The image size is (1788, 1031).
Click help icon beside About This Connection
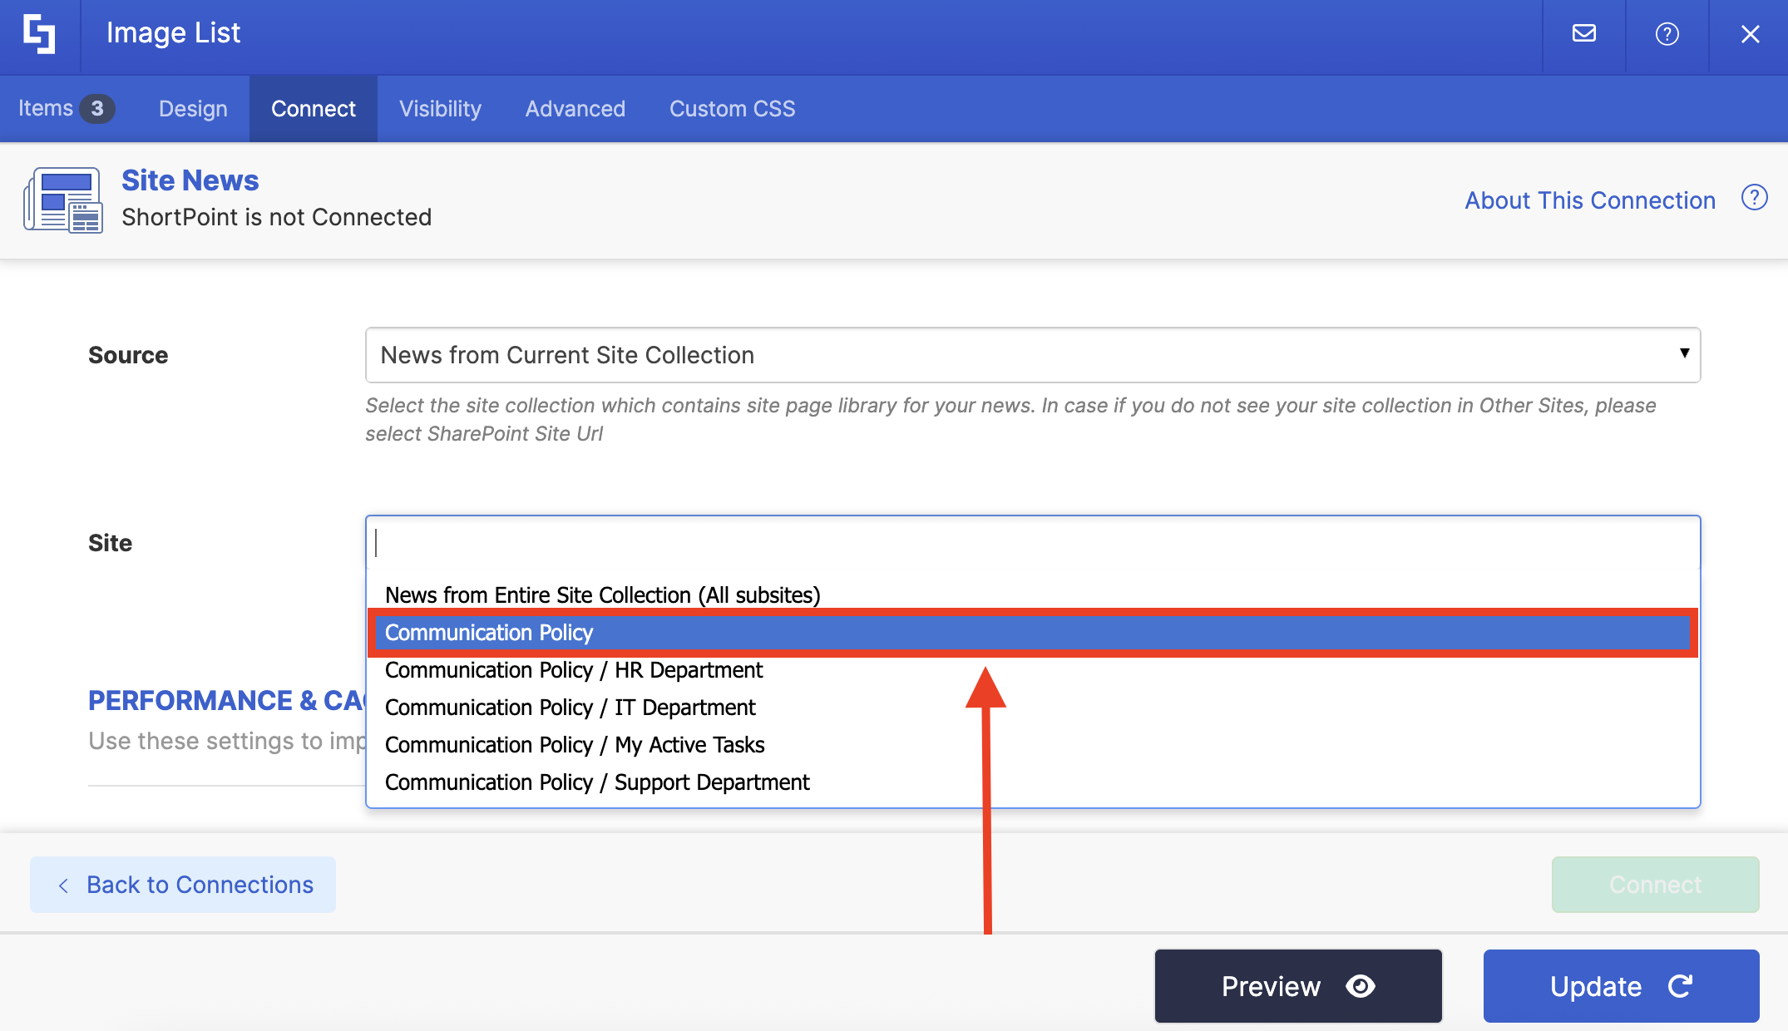pyautogui.click(x=1754, y=198)
